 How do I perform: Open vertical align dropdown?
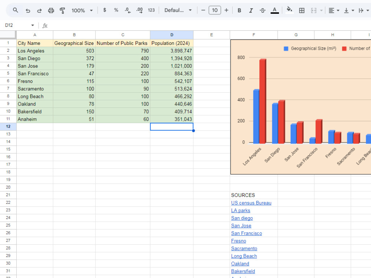349,10
